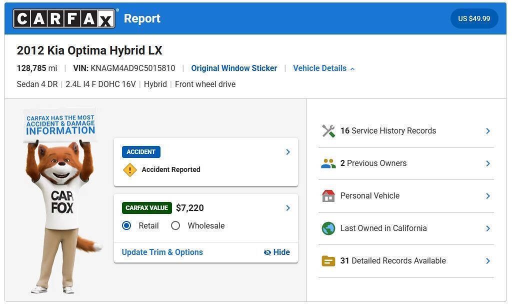Click the Sedan 4 DR spec text
This screenshot has height=305, width=516.
tap(37, 84)
